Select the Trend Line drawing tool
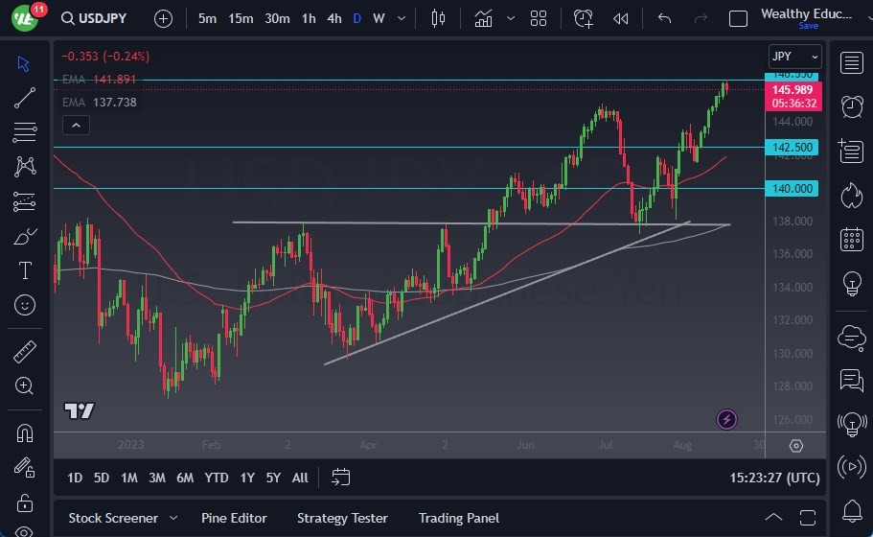The image size is (873, 537). [25, 98]
